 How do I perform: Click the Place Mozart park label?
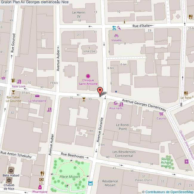tap(69, 177)
